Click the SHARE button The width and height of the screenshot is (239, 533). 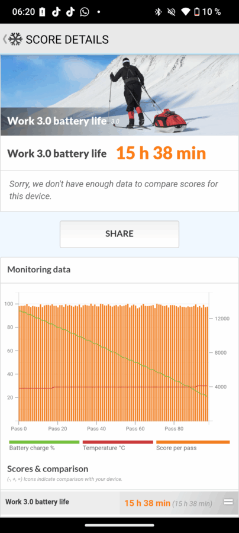click(119, 234)
